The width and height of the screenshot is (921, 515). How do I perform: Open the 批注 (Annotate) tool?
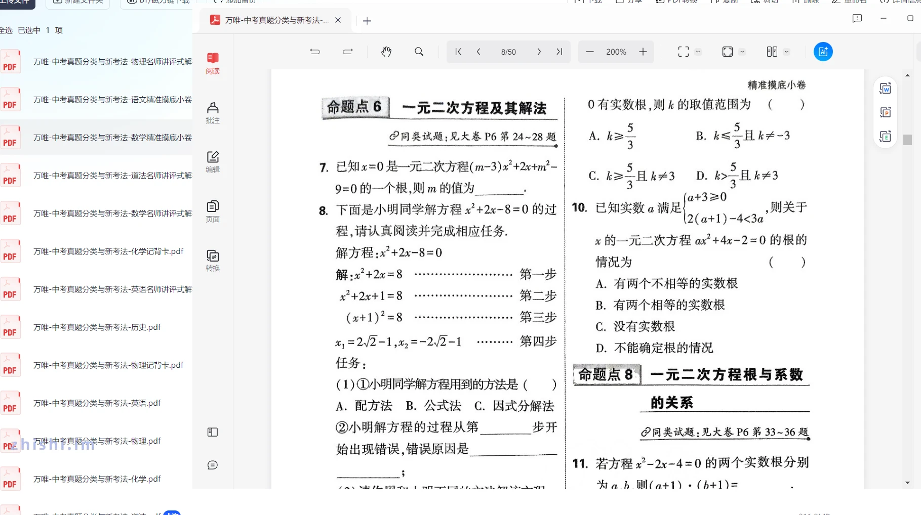tap(213, 113)
